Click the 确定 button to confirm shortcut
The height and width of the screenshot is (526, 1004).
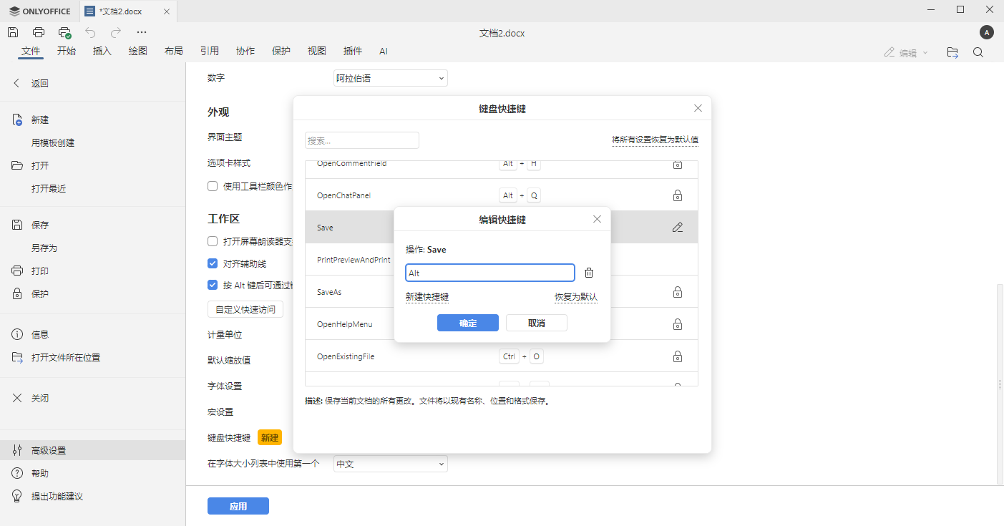[467, 322]
